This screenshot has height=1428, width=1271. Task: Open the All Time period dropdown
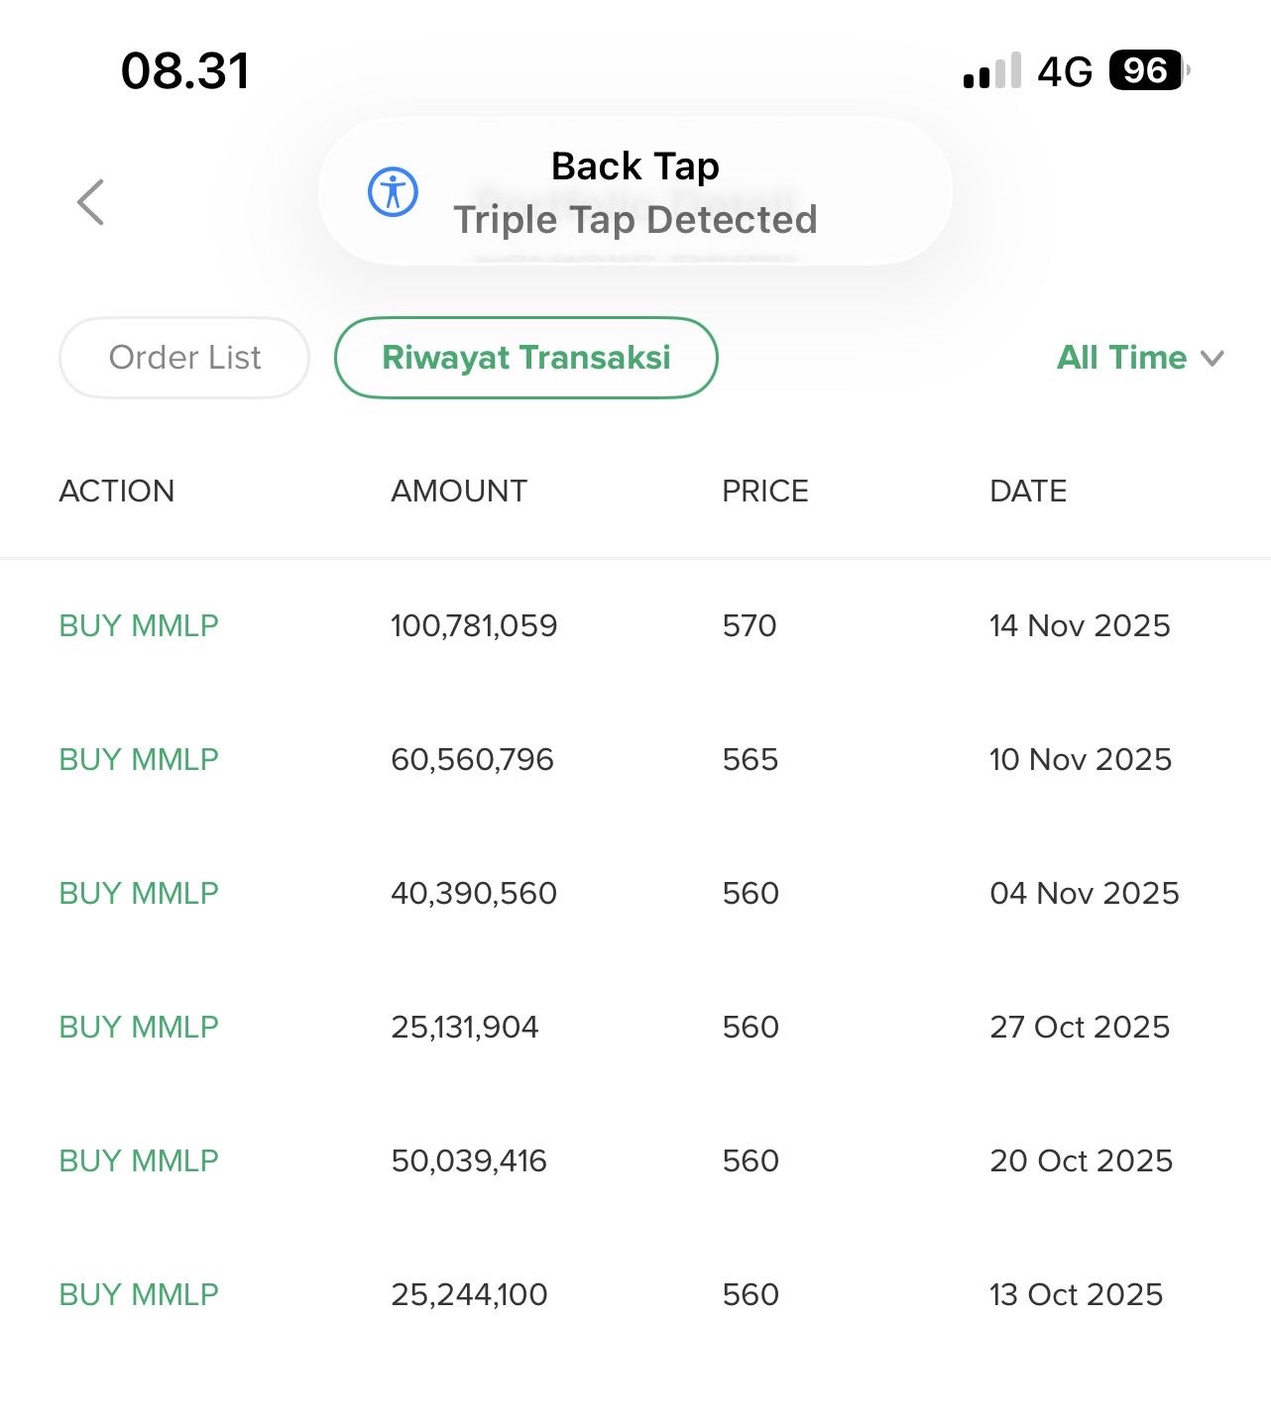click(1140, 358)
